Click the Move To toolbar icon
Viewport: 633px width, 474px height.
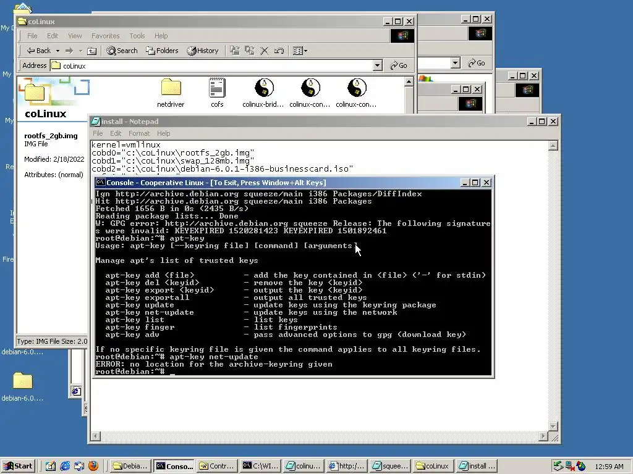click(x=234, y=51)
